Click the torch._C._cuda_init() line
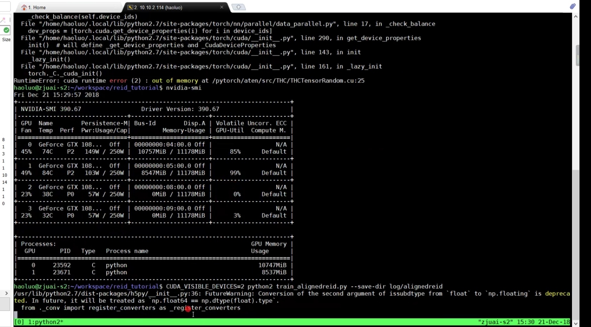 pos(65,73)
